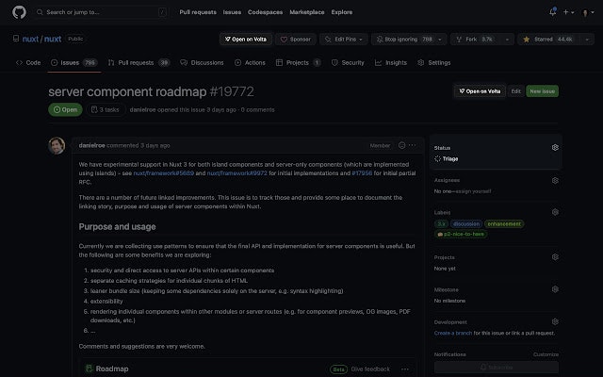Open the Roadmap tasklist ellipsis menu

pos(405,369)
